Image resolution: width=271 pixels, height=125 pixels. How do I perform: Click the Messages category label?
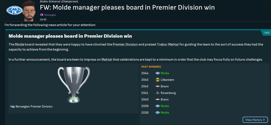point(50,15)
